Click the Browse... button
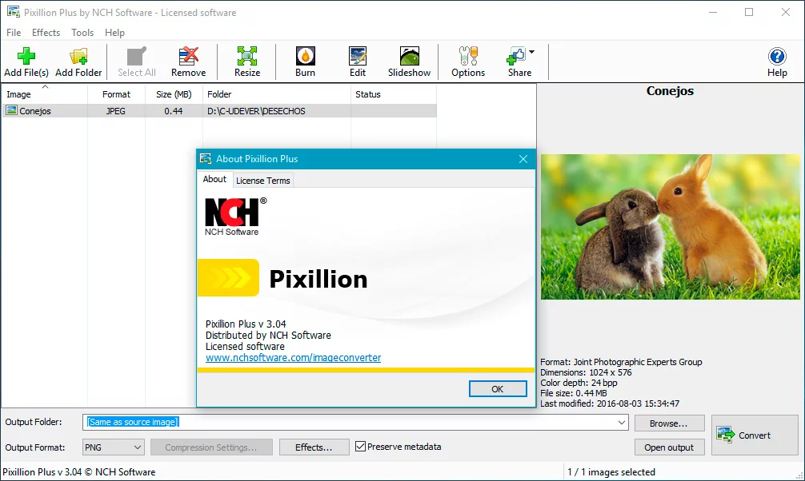 669,423
